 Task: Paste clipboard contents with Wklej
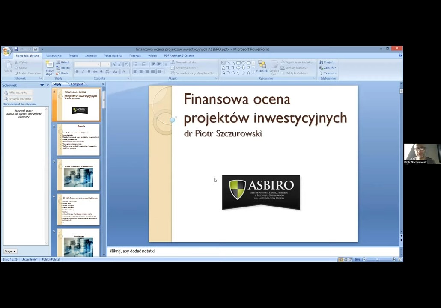(x=8, y=67)
